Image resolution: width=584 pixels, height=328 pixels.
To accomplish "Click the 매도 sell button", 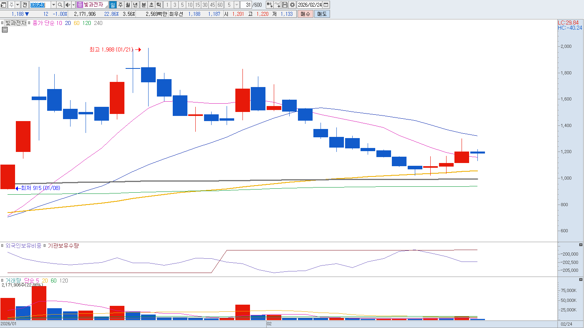I will click(x=322, y=14).
